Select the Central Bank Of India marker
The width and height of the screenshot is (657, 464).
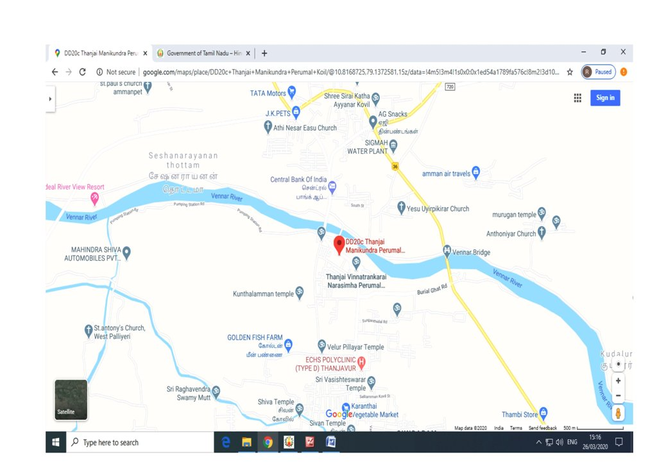332,188
